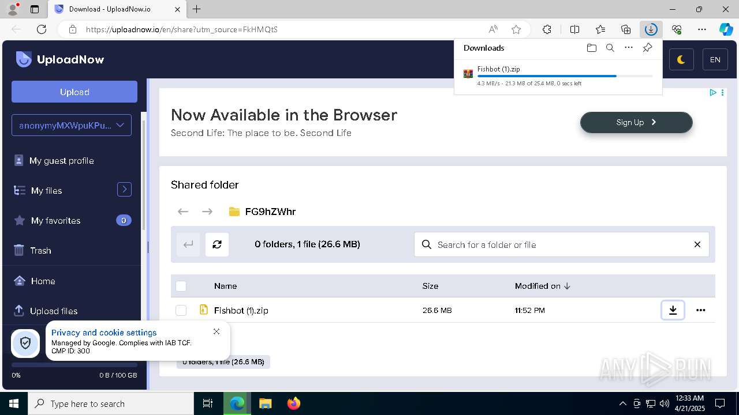Pin the Downloads panel
Screen dimensions: 739x415
(x=647, y=48)
